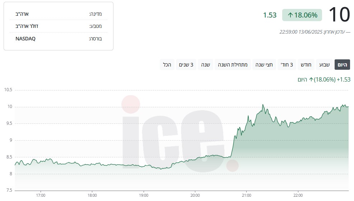
Task: Select the 3 שנים (three years) tab
Action: pos(186,65)
